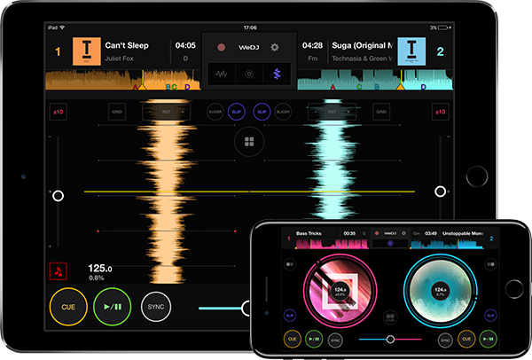Screen dimensions: 532x360
Task: Open the performance pads grid button on iPad
Action: point(249,142)
